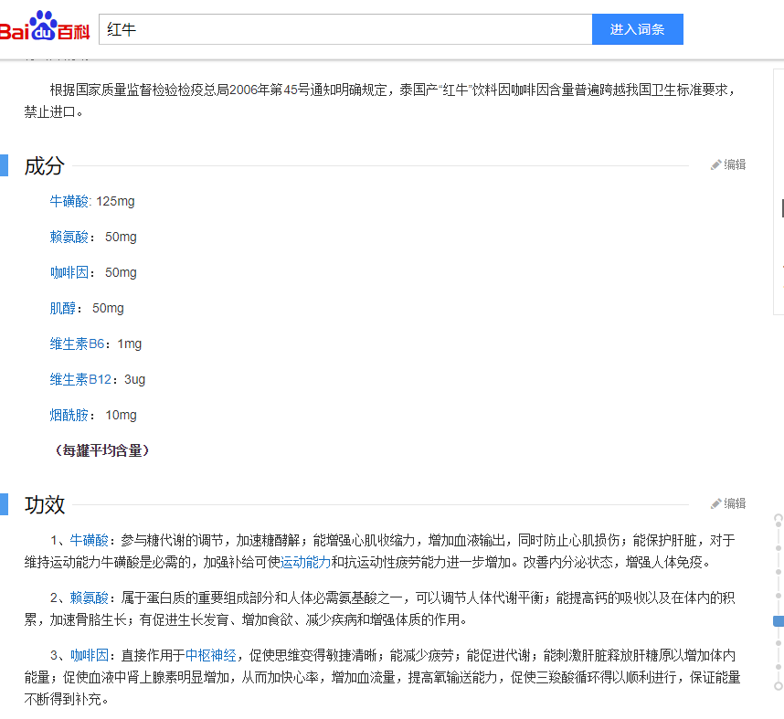This screenshot has height=719, width=784.
Task: Open the 中枢神经 link
Action: pos(210,655)
